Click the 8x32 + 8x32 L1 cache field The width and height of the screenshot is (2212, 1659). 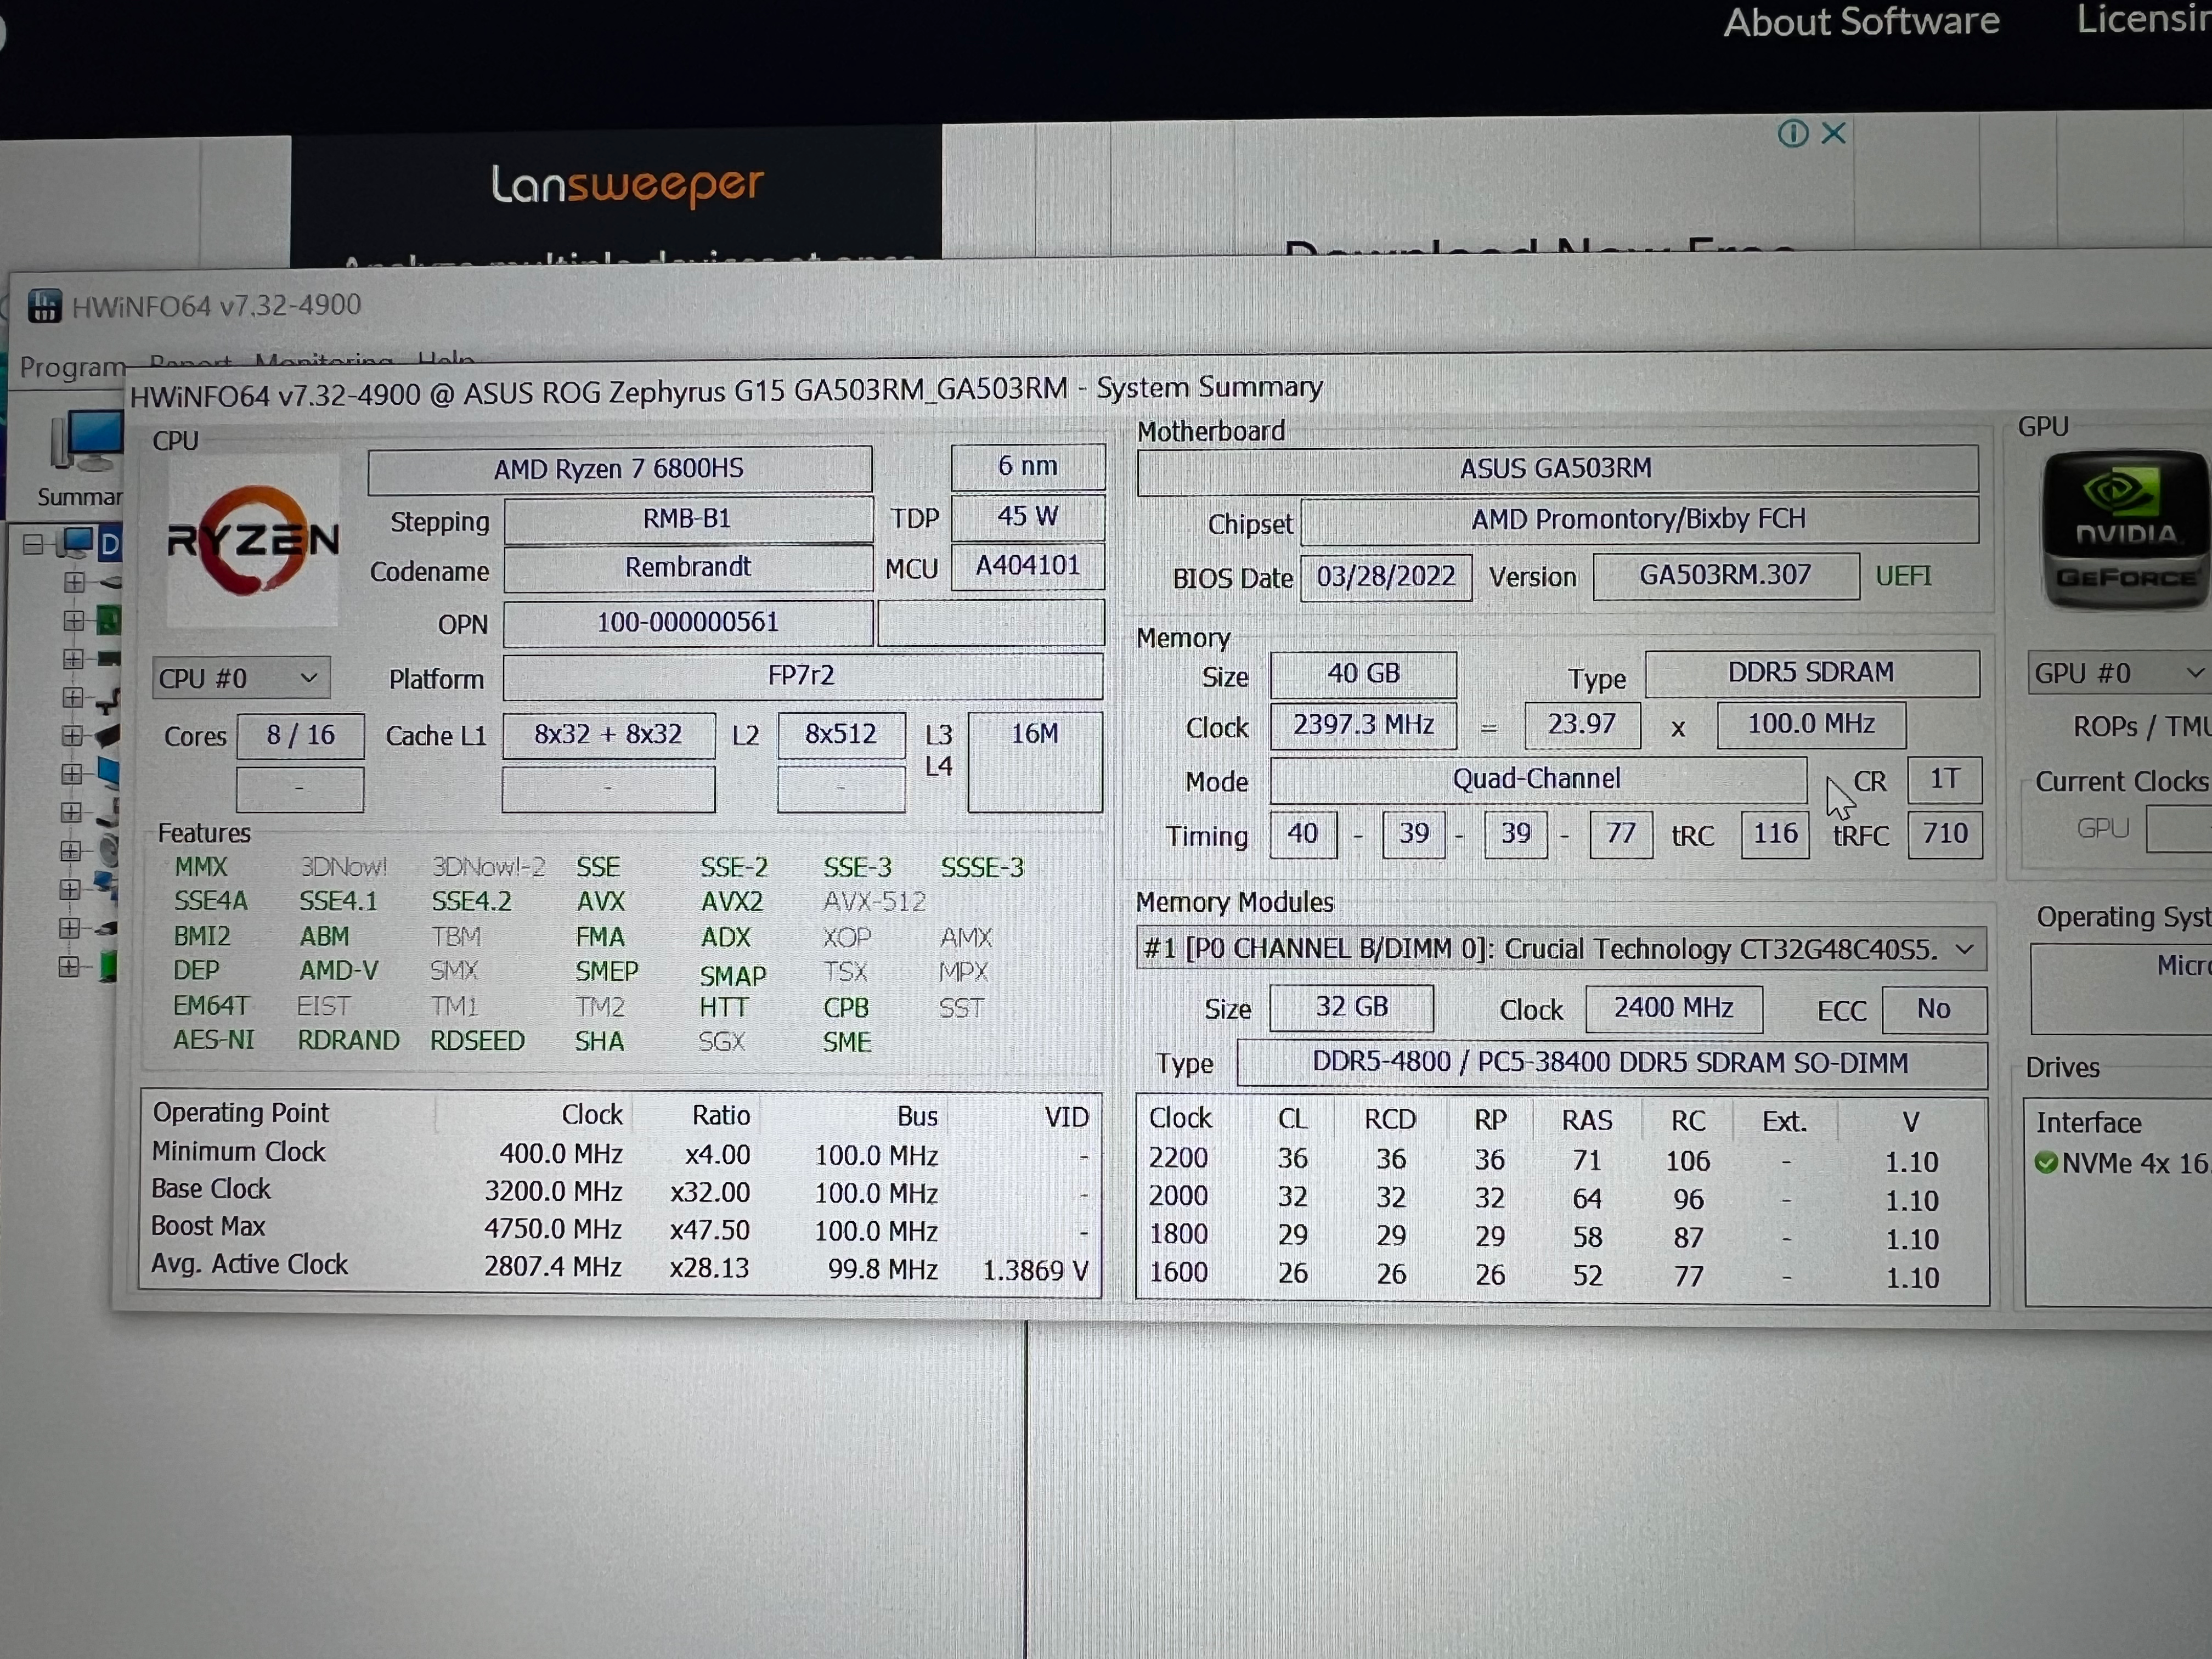608,735
